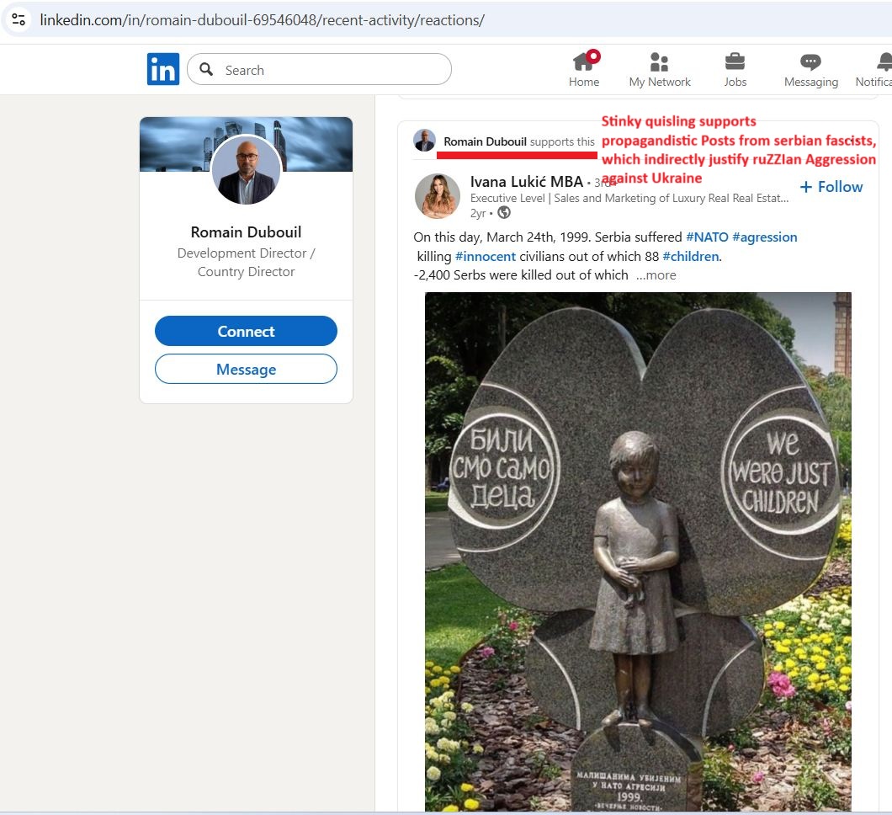Click the globe visibility icon on post

coord(504,213)
